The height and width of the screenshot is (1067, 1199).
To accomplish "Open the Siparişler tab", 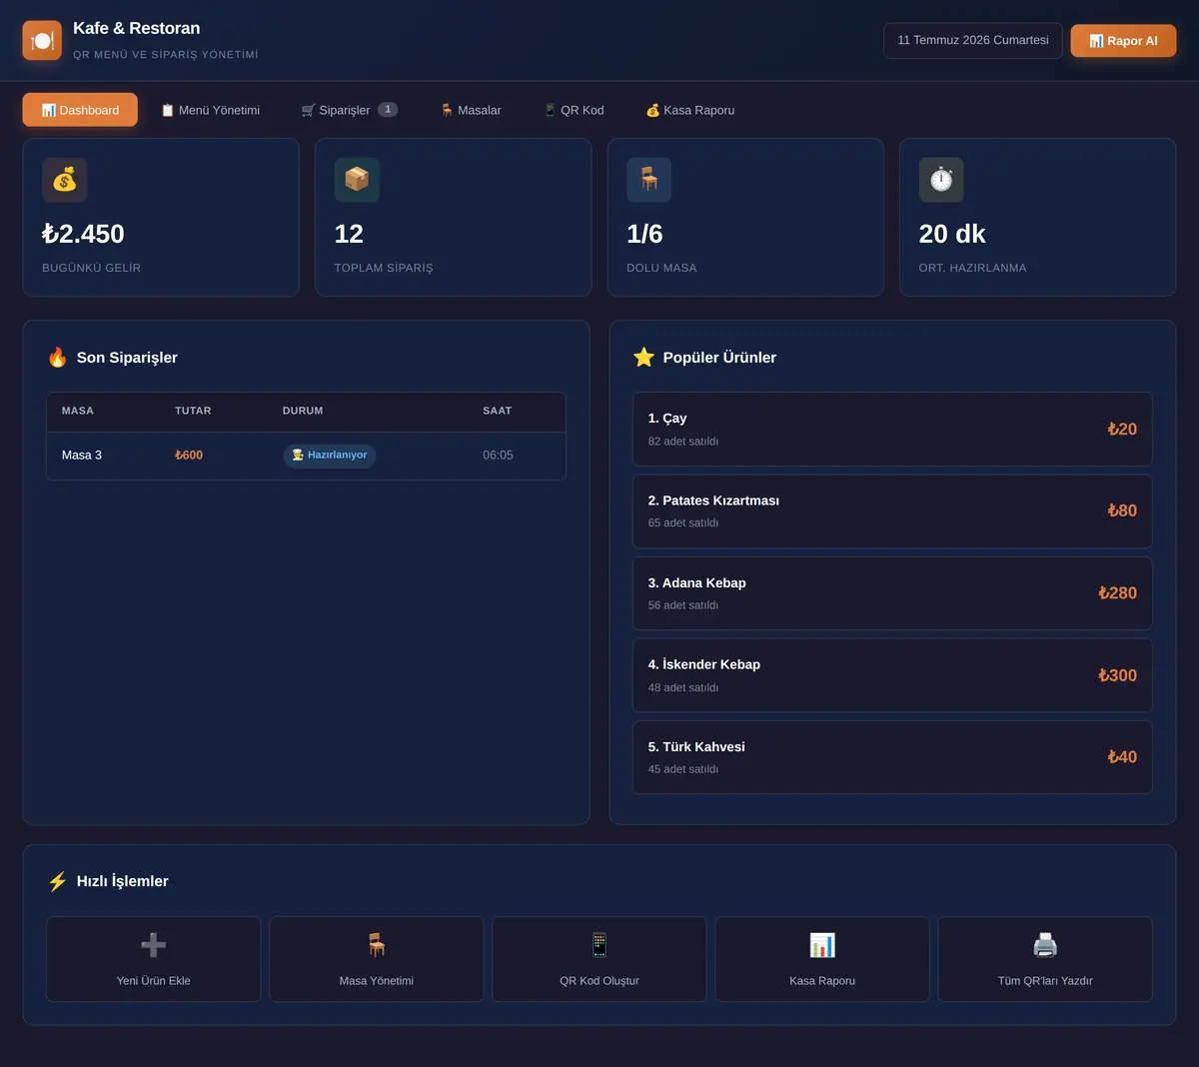I will pyautogui.click(x=350, y=110).
